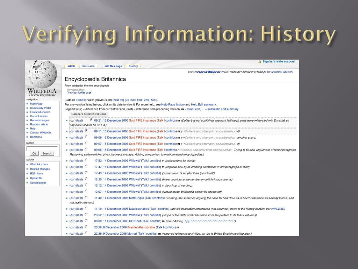
Task: Click the Search button in sidebar
Action: (x=47, y=153)
